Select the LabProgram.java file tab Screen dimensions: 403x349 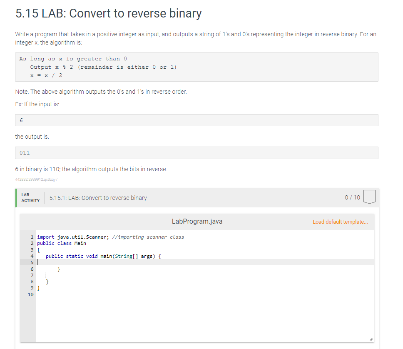[197, 221]
